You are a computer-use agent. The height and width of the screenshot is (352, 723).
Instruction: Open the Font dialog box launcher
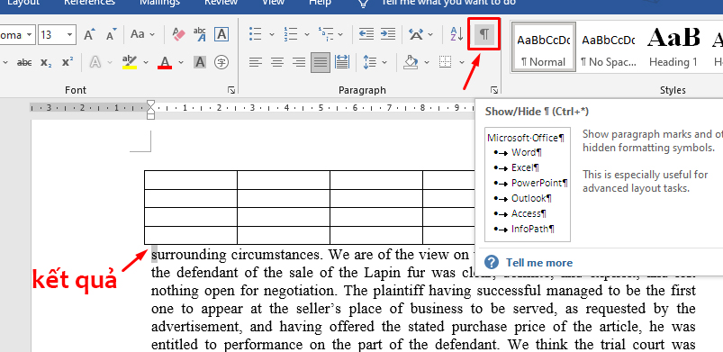point(231,90)
